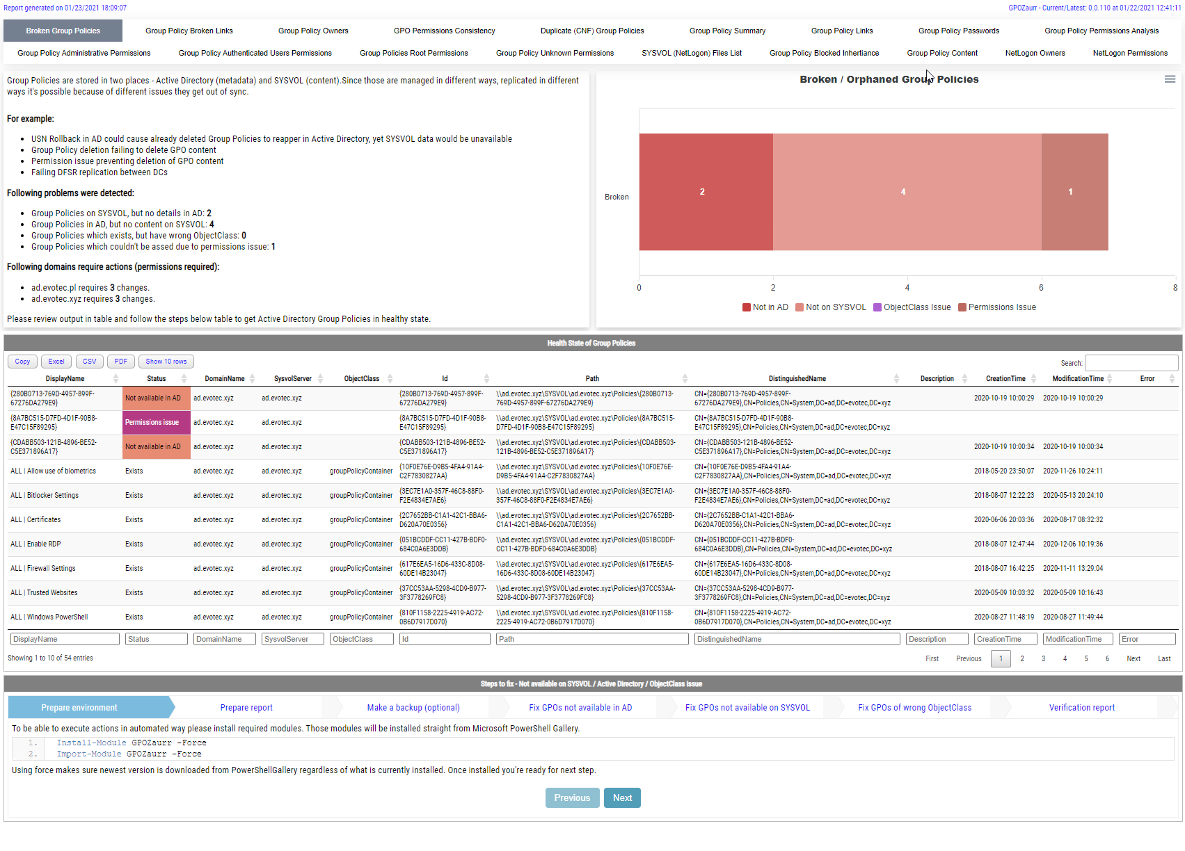The height and width of the screenshot is (851, 1185).
Task: Sort by ObjectClass column arrows
Action: click(x=390, y=379)
